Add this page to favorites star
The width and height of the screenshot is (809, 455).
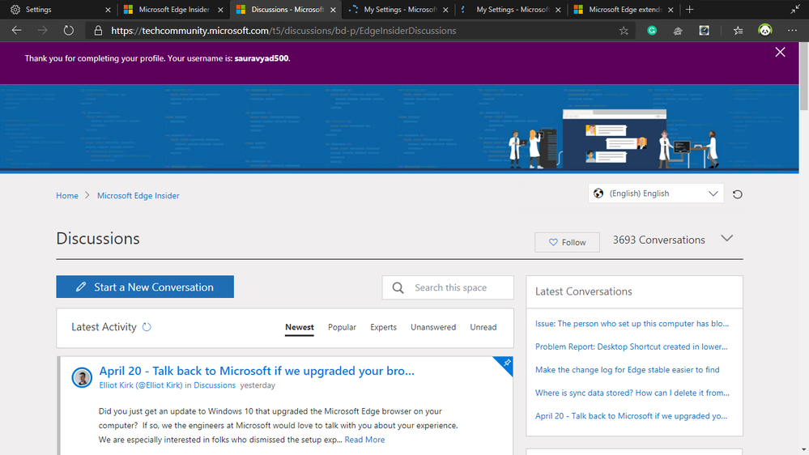pos(624,31)
